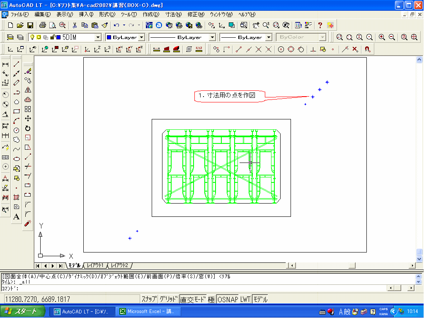Click the Zoom Extents icon on the zoom toolbar
Viewport: 424px width, 318px height.
(414, 37)
